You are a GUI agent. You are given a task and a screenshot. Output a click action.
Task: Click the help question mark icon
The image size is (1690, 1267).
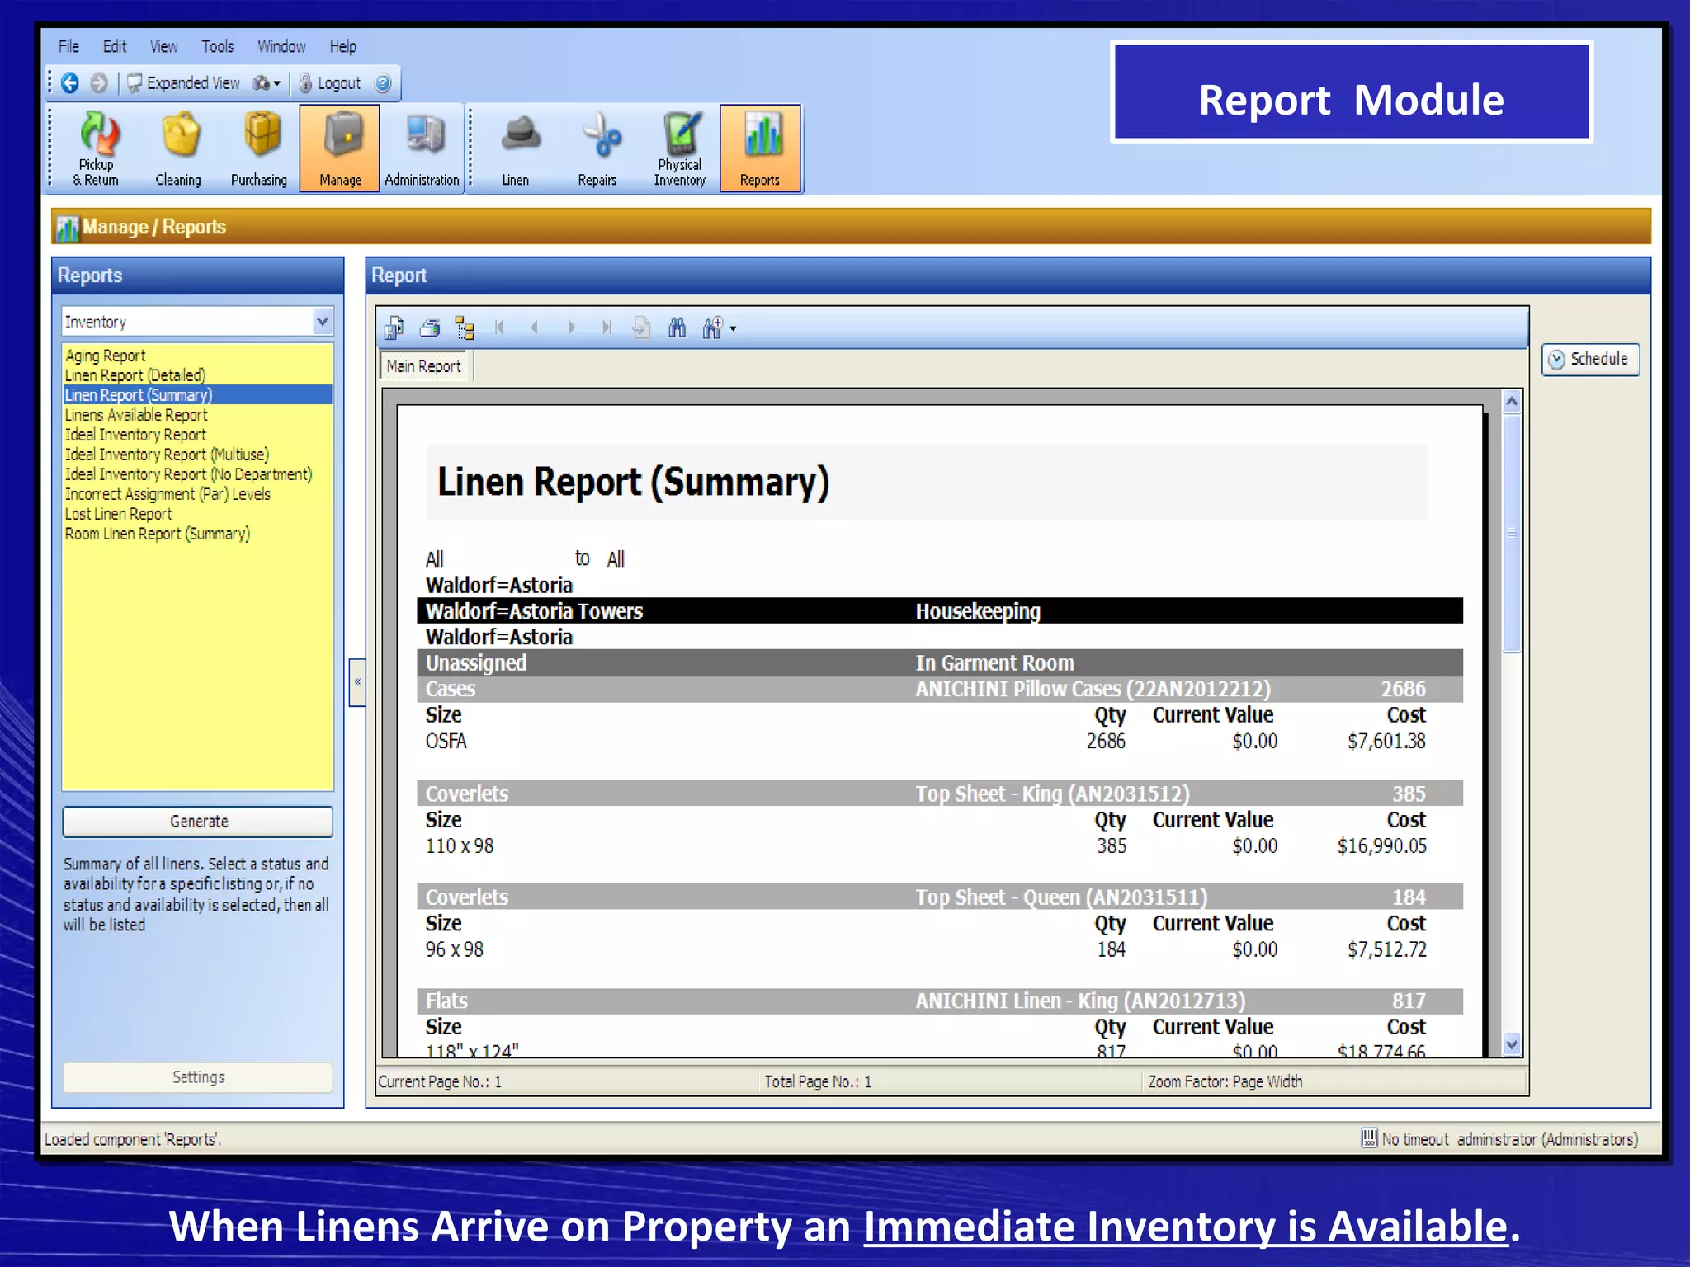(x=383, y=83)
